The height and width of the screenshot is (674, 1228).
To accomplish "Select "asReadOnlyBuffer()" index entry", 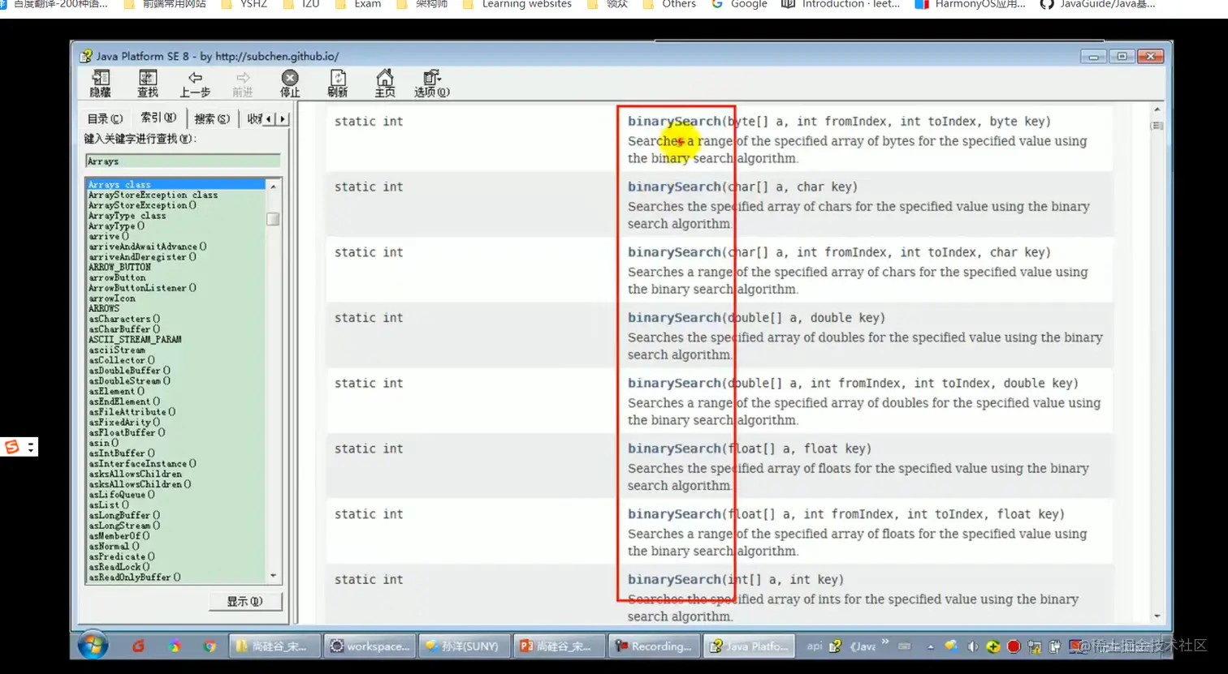I will [x=134, y=577].
